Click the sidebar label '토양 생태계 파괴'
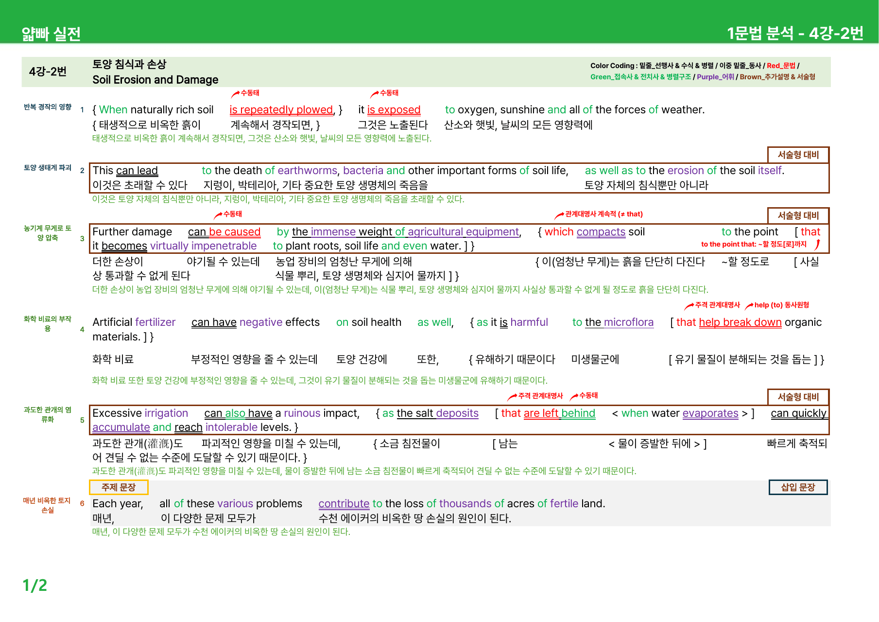The image size is (879, 622). [x=48, y=168]
